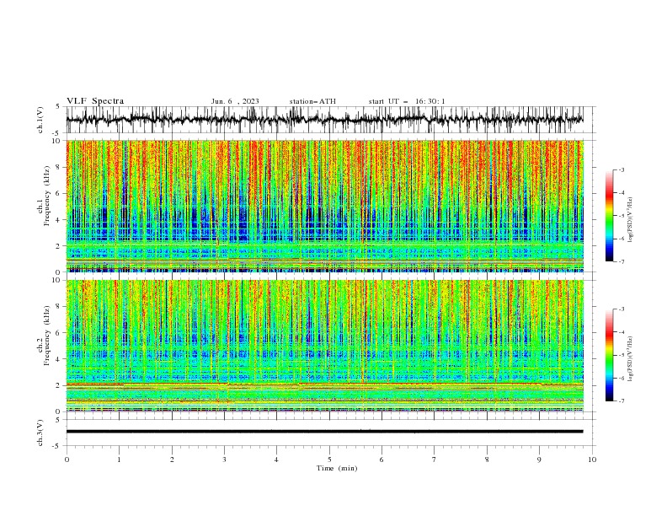Click the '10' frequency tick of the ch.1 spectrogram

coord(57,141)
